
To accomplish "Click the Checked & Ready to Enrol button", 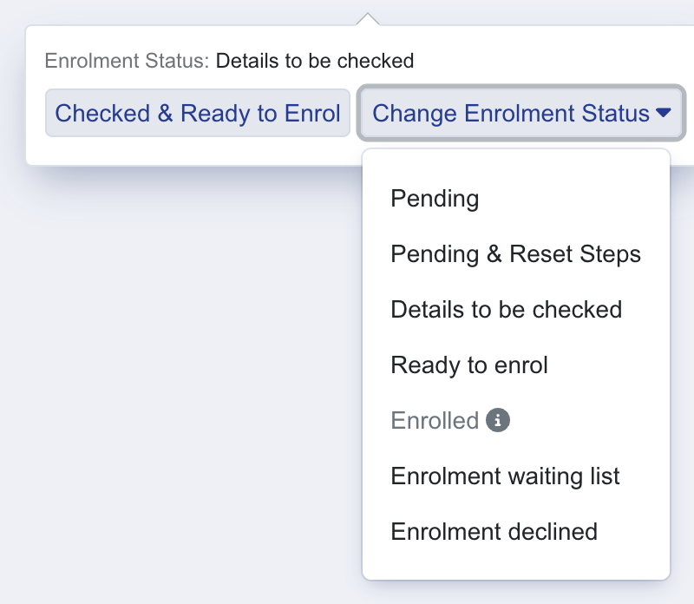I will [x=198, y=113].
